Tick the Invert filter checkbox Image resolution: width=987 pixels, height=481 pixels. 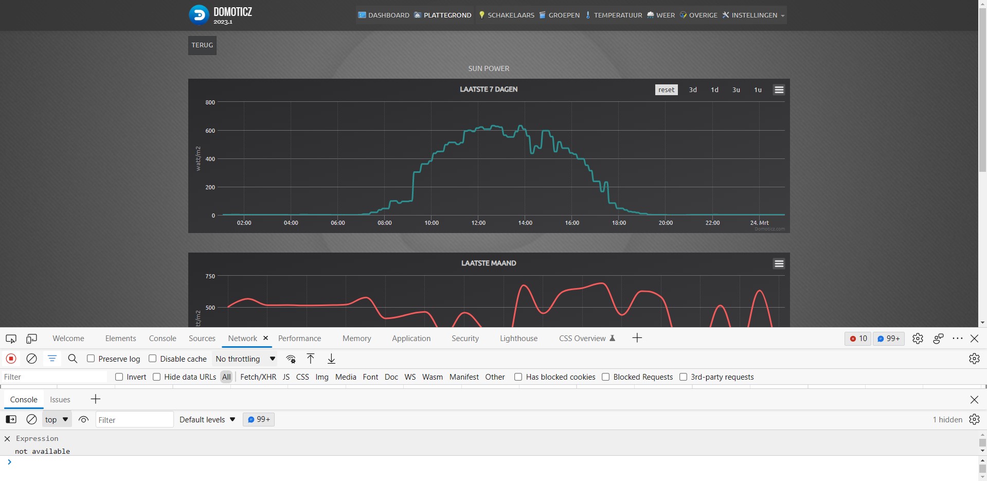click(119, 377)
